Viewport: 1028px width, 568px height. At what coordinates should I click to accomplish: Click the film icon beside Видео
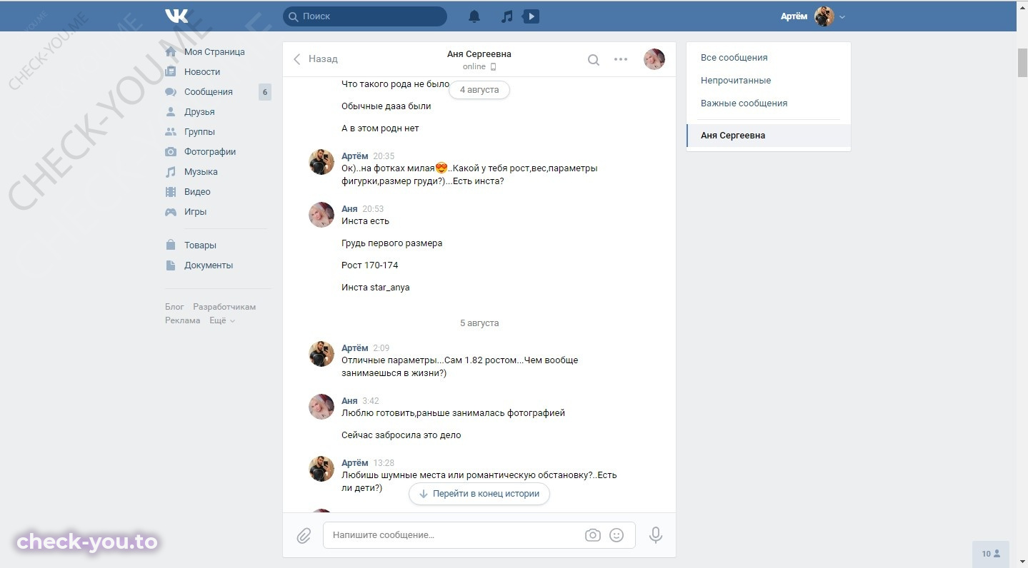(171, 192)
